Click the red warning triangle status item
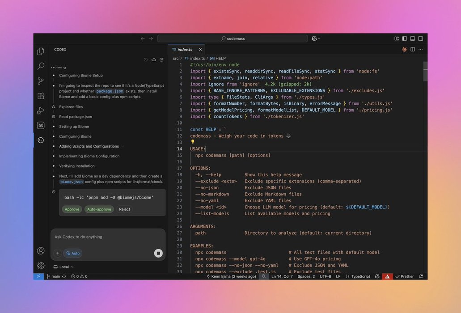Viewport: 461px width, 313px height. pyautogui.click(x=387, y=276)
